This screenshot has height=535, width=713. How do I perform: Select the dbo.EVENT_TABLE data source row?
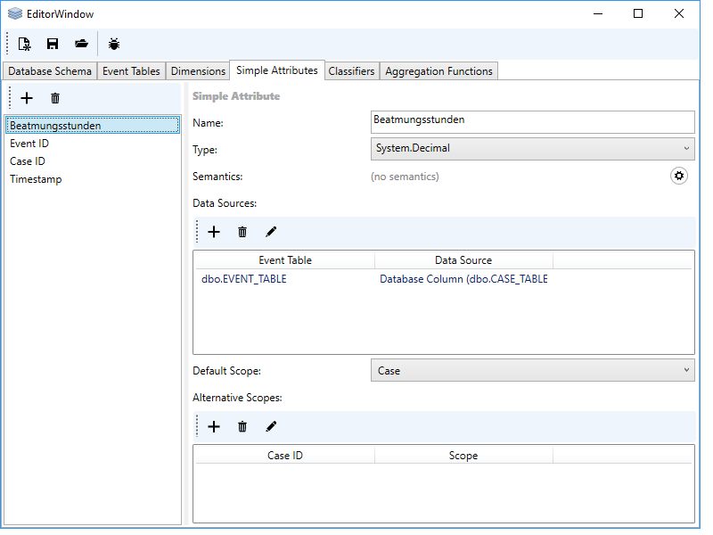(244, 279)
